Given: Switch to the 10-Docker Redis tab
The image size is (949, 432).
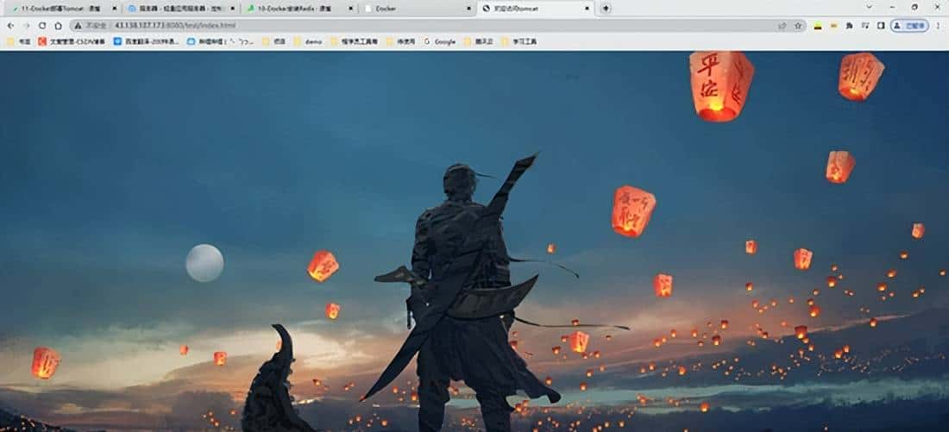Looking at the screenshot, I should 298,9.
